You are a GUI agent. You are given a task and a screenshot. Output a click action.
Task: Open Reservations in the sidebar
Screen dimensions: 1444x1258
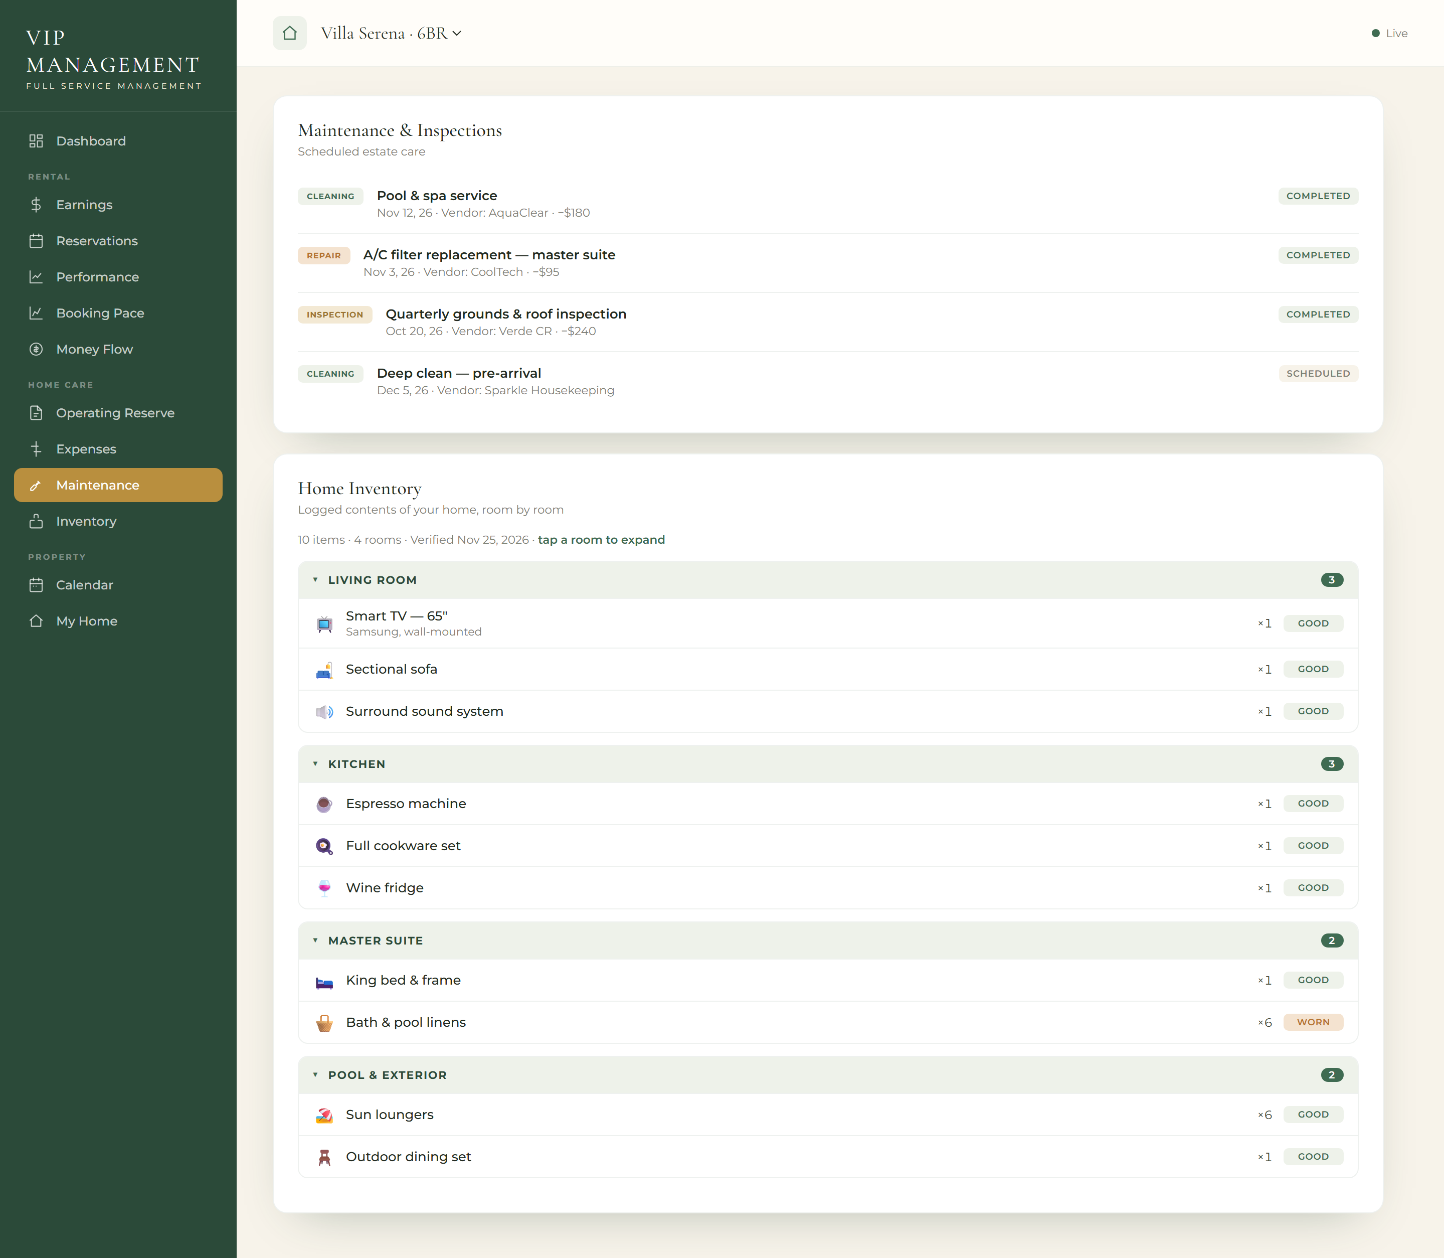(118, 241)
